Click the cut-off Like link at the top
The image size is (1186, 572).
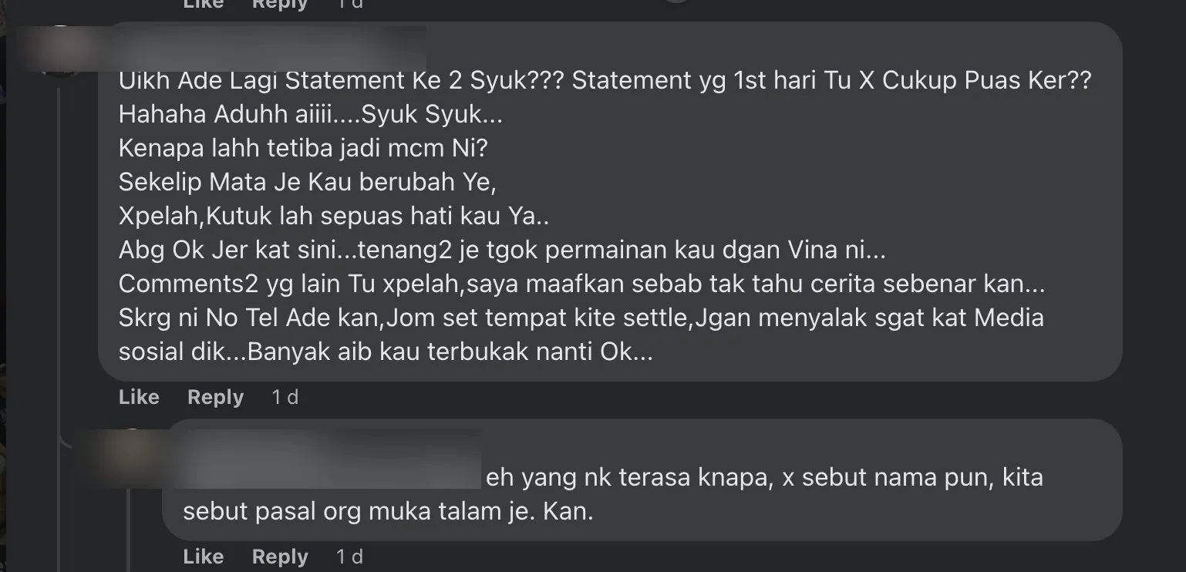pyautogui.click(x=204, y=4)
